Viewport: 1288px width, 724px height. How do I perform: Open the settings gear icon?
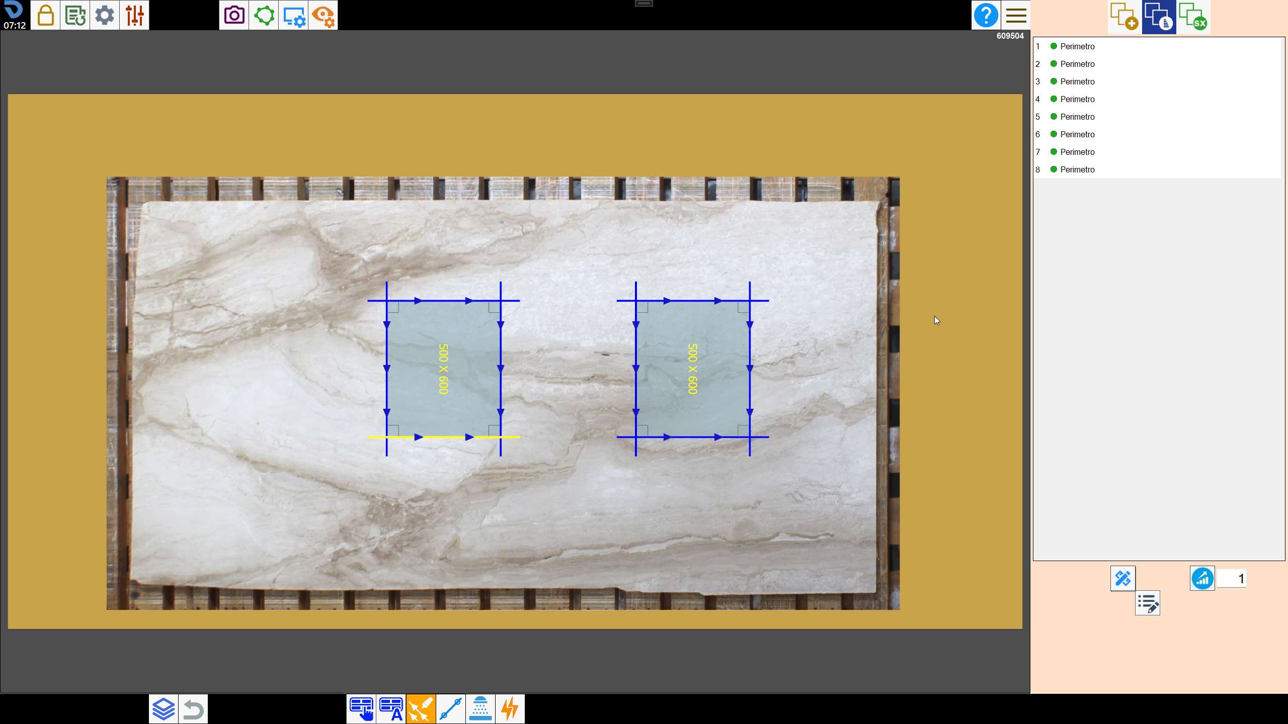pos(105,15)
